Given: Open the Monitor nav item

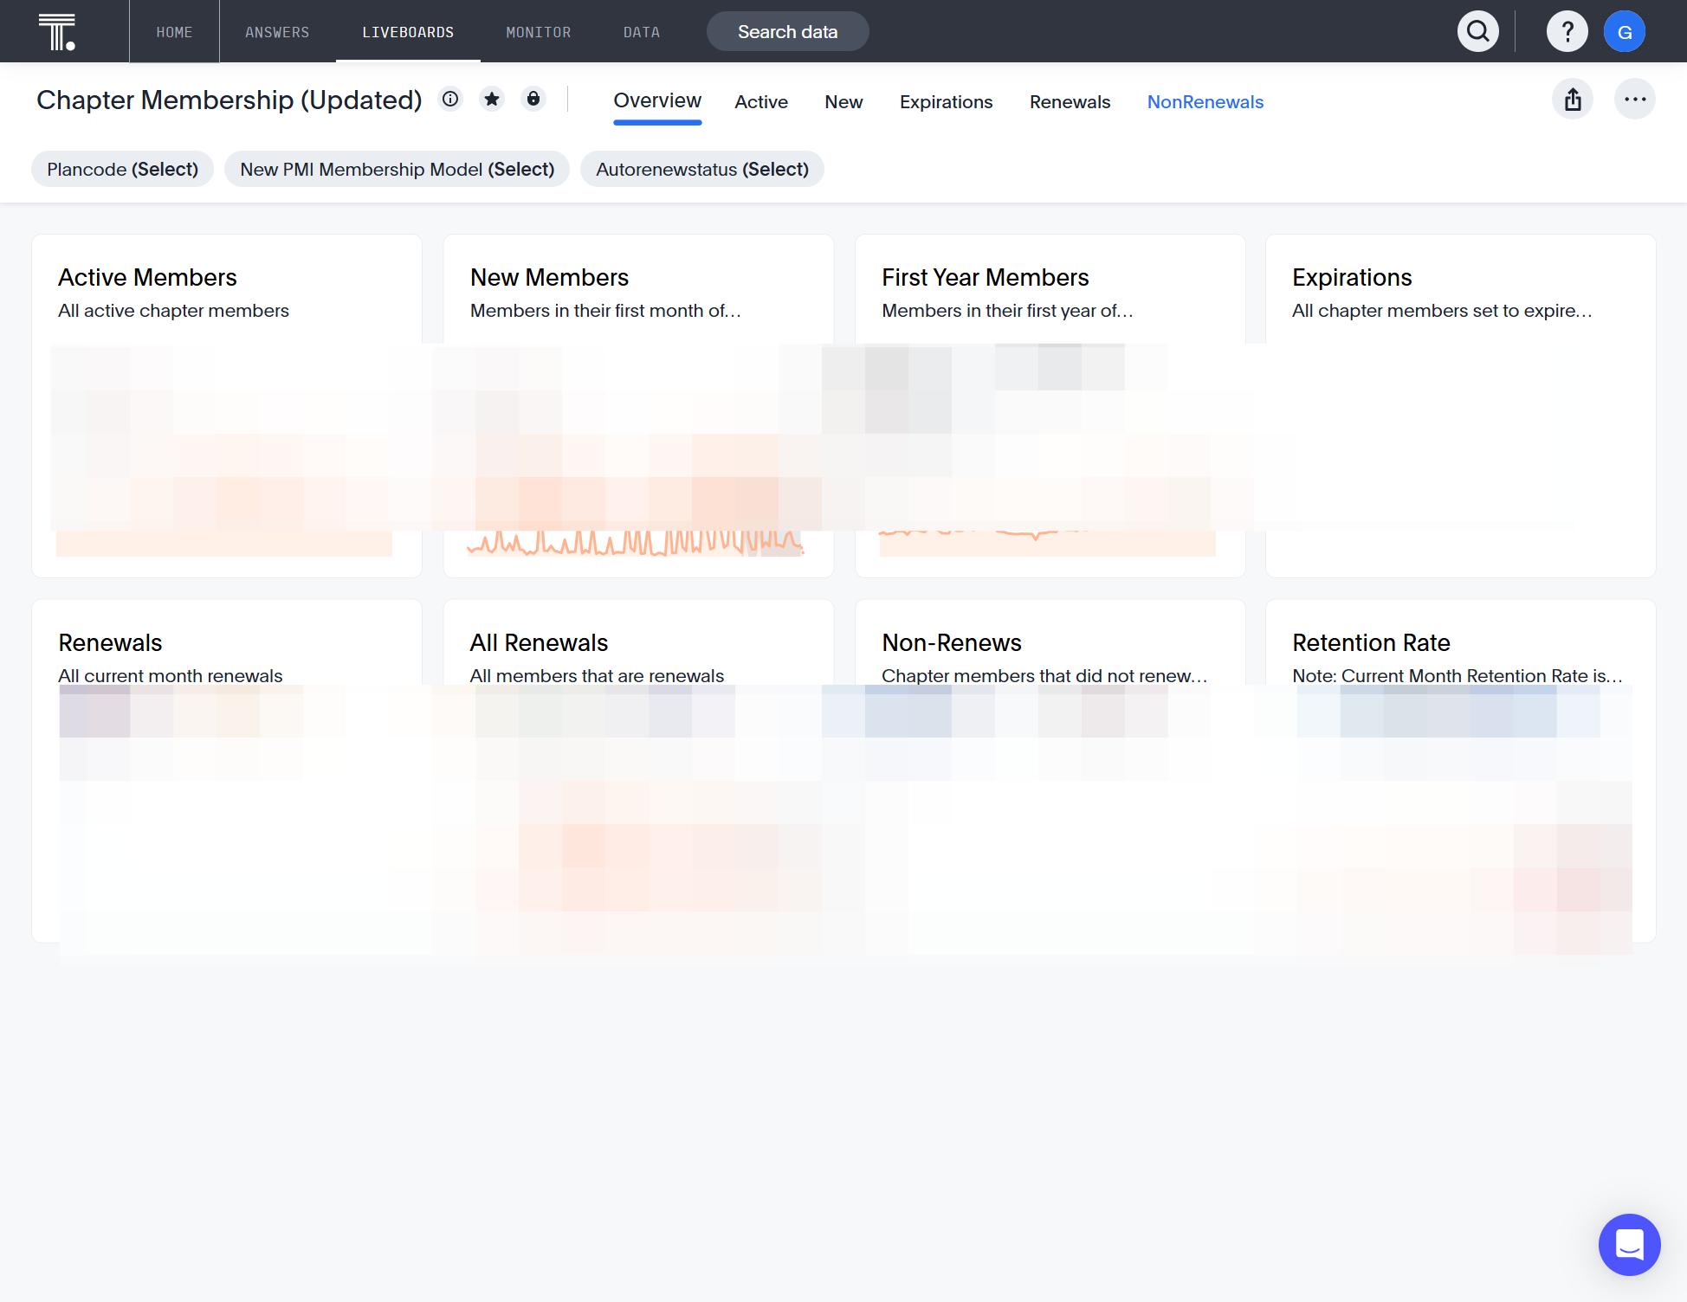Looking at the screenshot, I should [x=539, y=32].
